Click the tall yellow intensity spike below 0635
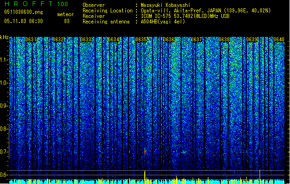 pyautogui.click(x=145, y=177)
